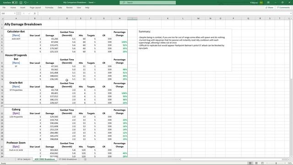Click the Comments button

point(283,8)
